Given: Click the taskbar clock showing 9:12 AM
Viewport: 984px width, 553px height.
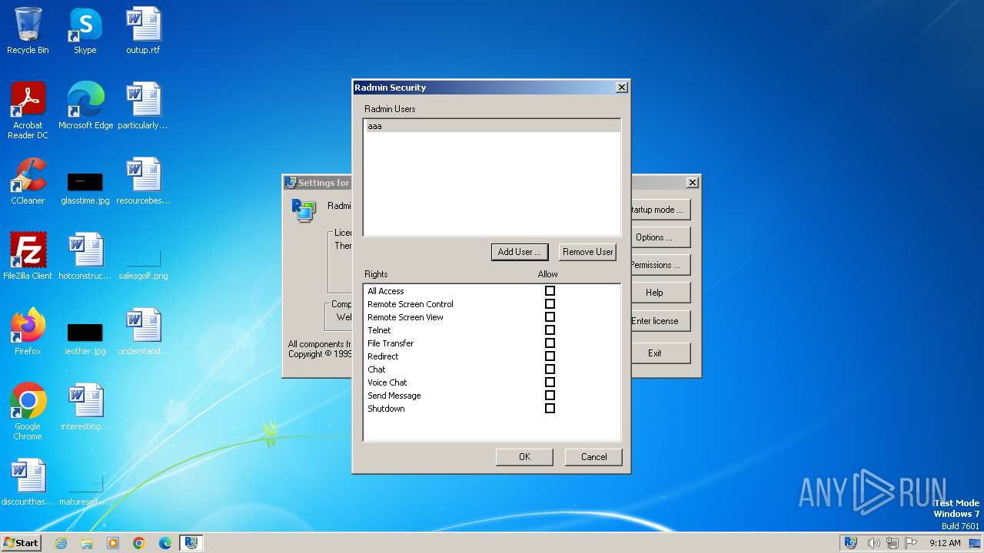Looking at the screenshot, I should pyautogui.click(x=945, y=543).
